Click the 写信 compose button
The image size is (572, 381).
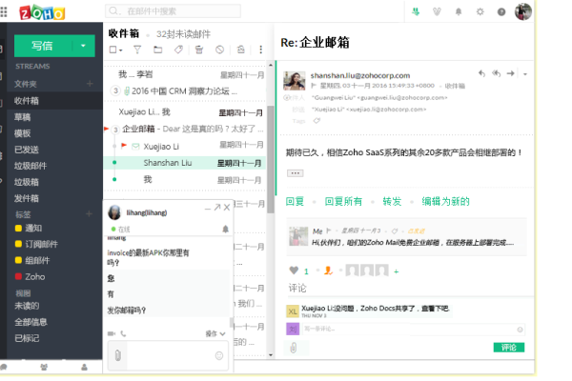[x=43, y=46]
